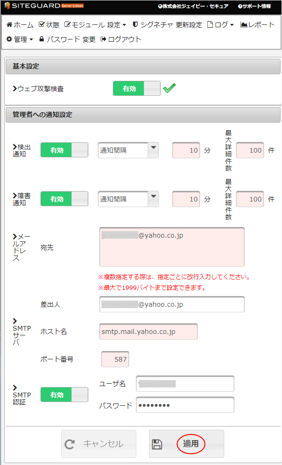282x465 pixels.
Task: Click the chevron beside 障害通知
Action: [x=15, y=196]
